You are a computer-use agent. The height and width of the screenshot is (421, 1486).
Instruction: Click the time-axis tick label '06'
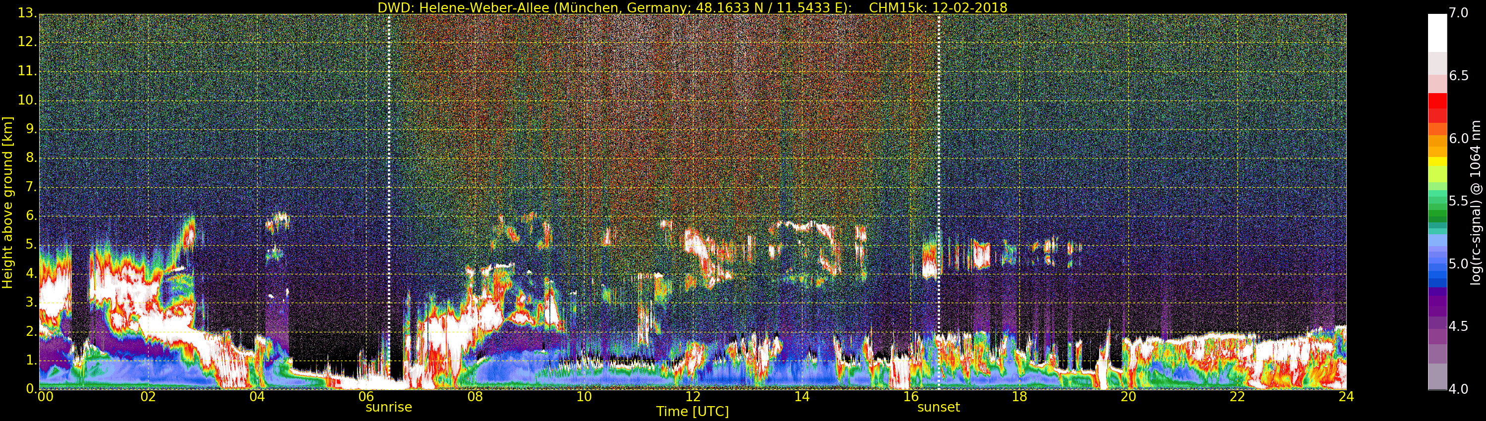(367, 397)
